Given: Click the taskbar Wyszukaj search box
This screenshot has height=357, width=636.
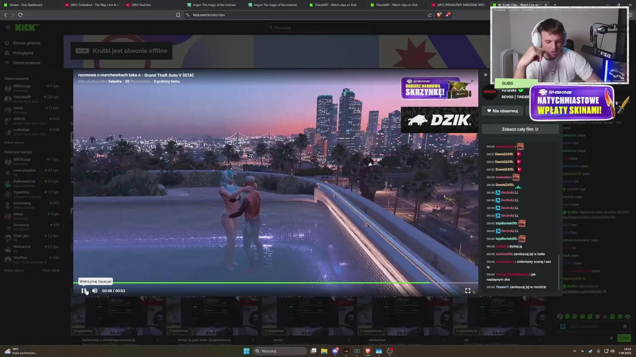Looking at the screenshot, I should (x=280, y=351).
